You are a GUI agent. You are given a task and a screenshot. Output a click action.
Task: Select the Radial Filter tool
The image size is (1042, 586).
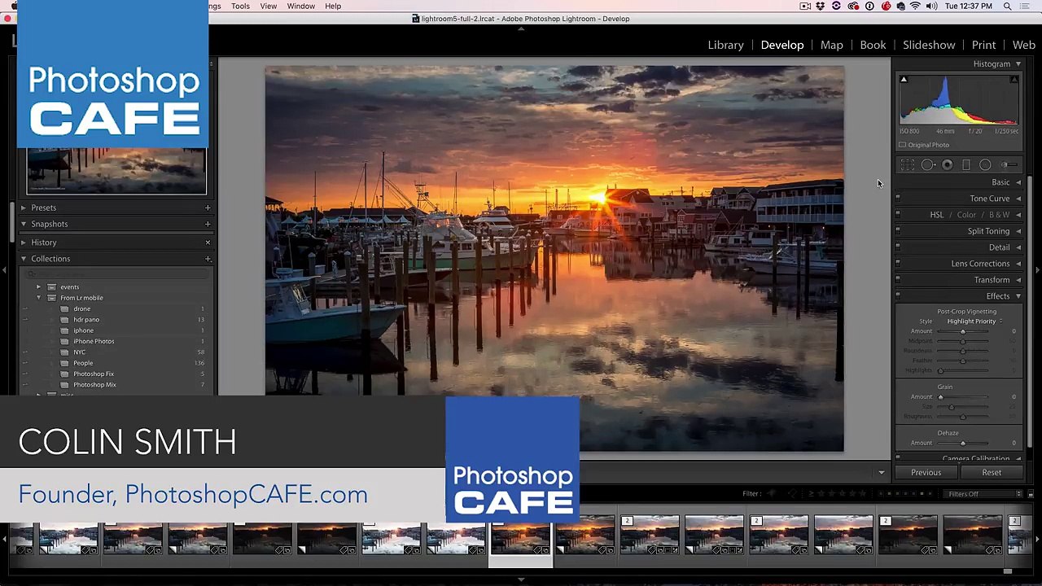tap(985, 165)
